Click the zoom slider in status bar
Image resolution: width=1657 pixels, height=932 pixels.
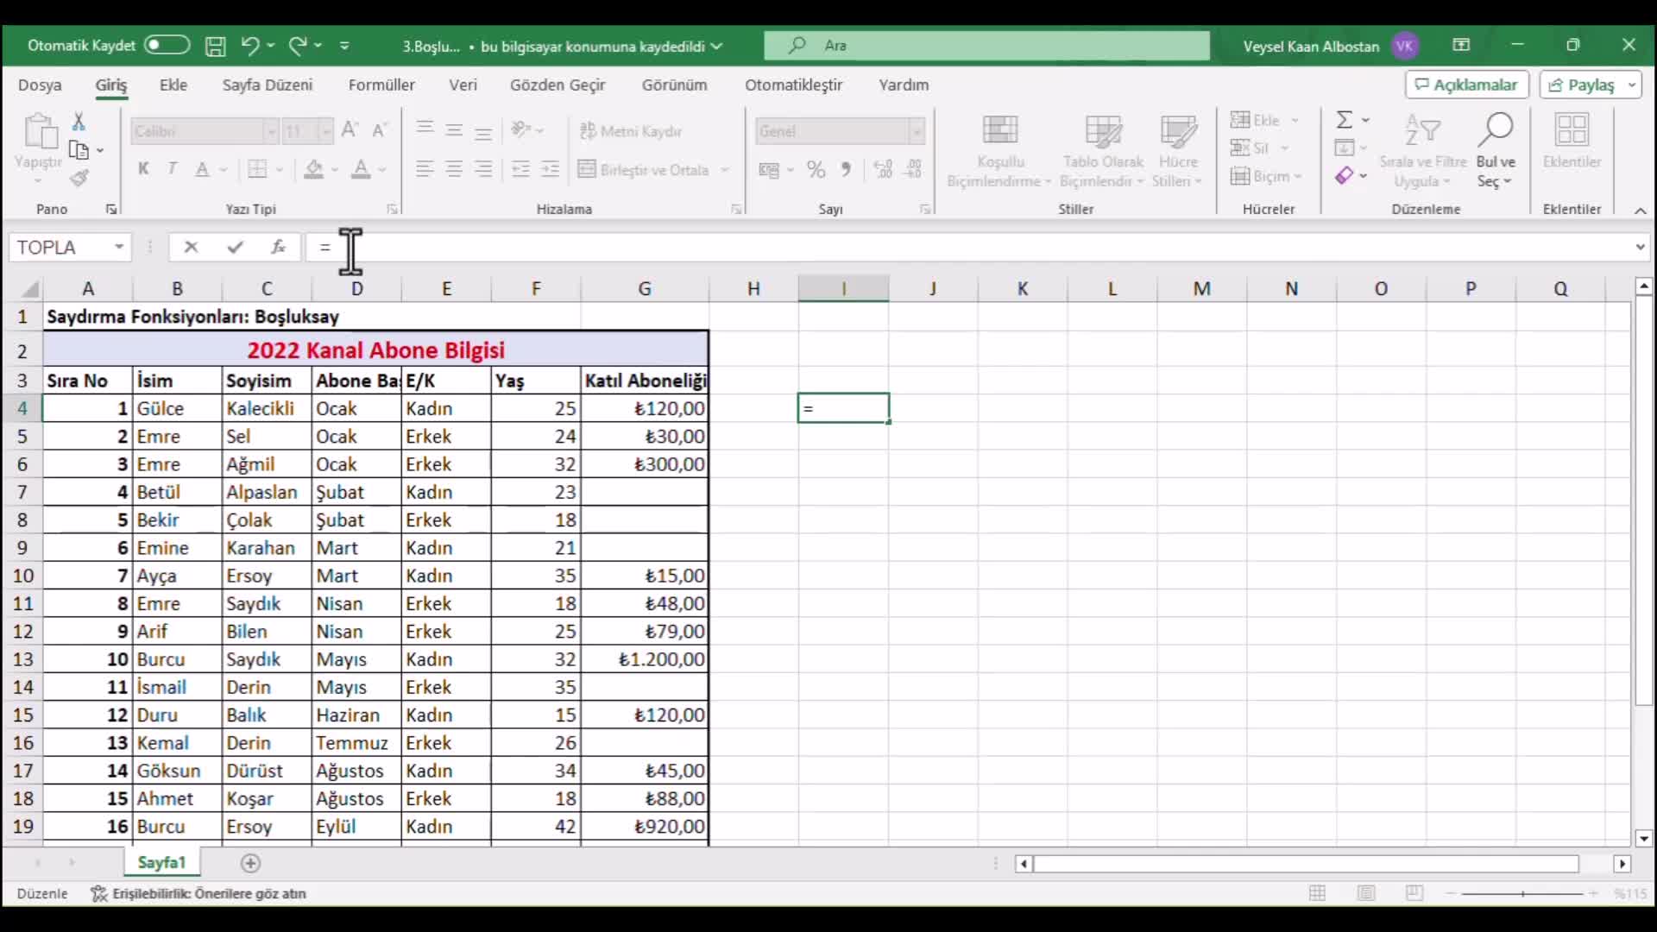[1522, 894]
